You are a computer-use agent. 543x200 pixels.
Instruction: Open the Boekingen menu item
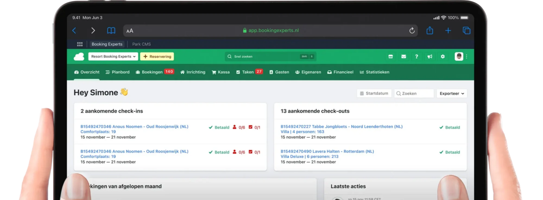[x=149, y=72]
